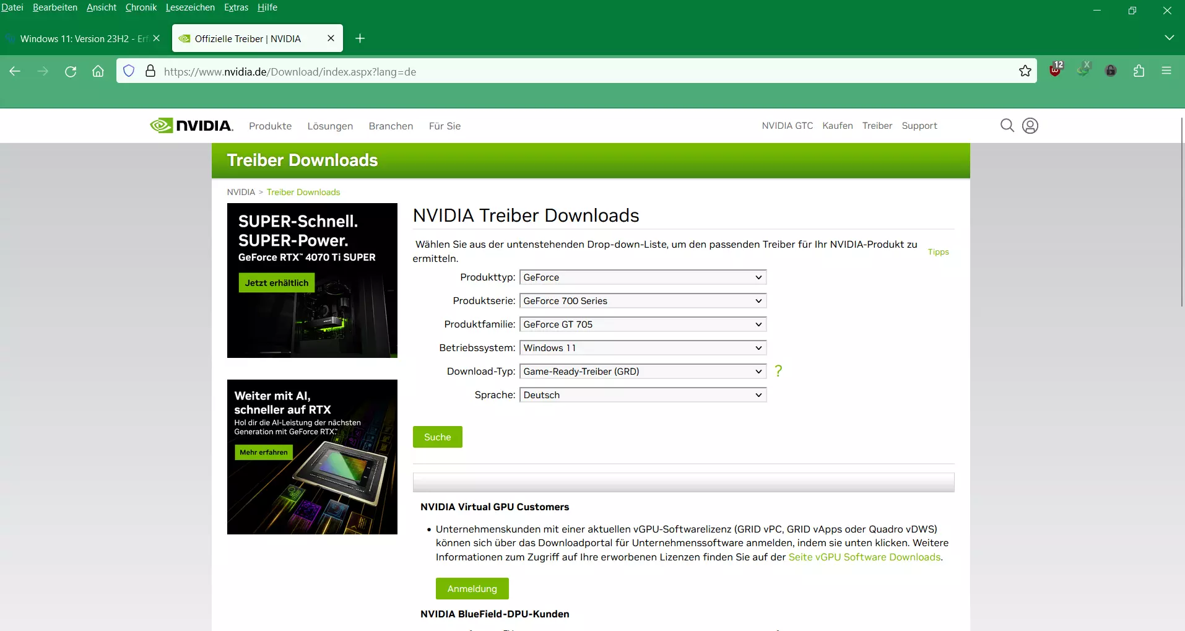Viewport: 1185px width, 631px height.
Task: Open the extensions puzzle piece icon
Action: tap(1139, 71)
